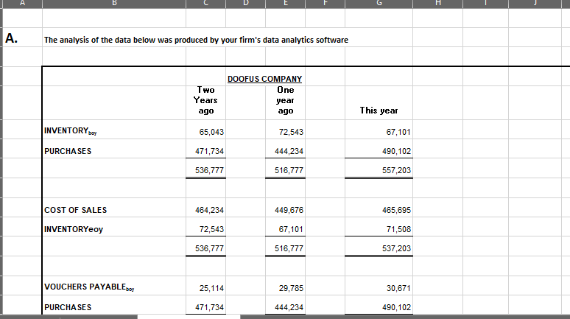Screen dimensions: 570x319
Task: Click the "This year" column heading
Action: click(x=379, y=111)
